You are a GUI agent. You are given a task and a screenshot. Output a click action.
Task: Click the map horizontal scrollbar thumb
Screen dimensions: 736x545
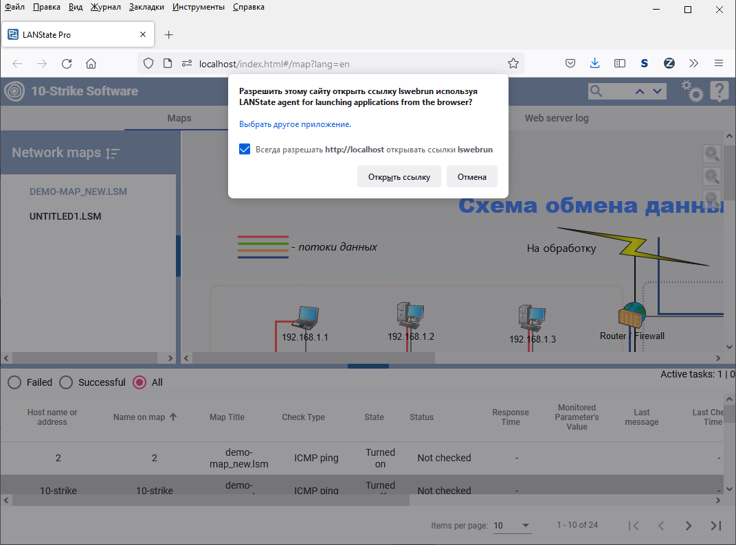[x=313, y=358]
